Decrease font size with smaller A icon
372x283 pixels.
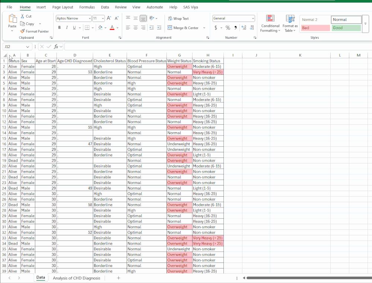pos(117,18)
